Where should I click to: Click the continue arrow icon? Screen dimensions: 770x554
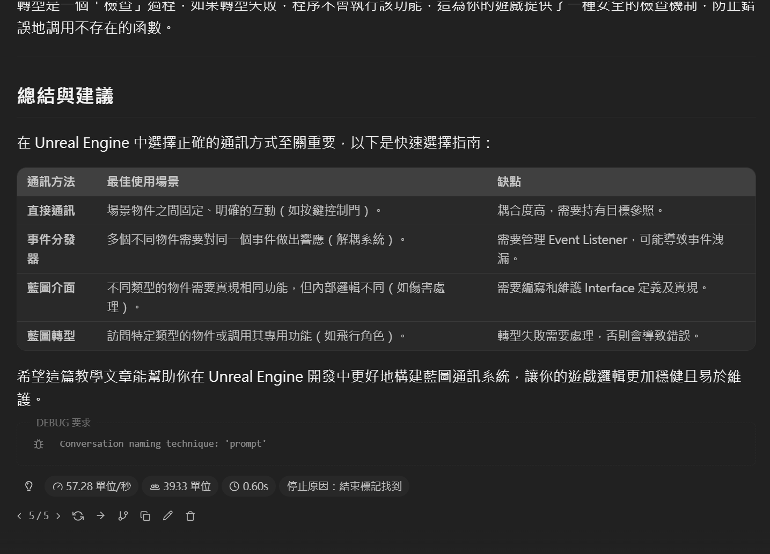(x=100, y=515)
